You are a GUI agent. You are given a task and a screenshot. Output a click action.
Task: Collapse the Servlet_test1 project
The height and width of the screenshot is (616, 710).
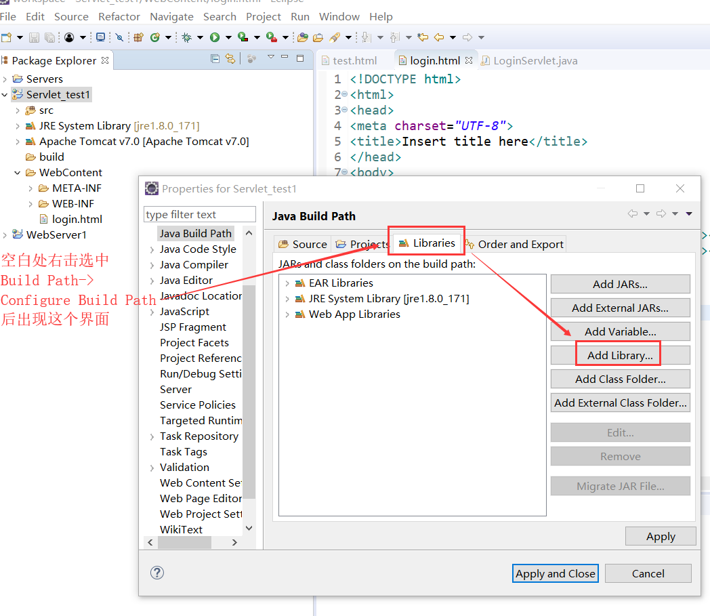[5, 95]
